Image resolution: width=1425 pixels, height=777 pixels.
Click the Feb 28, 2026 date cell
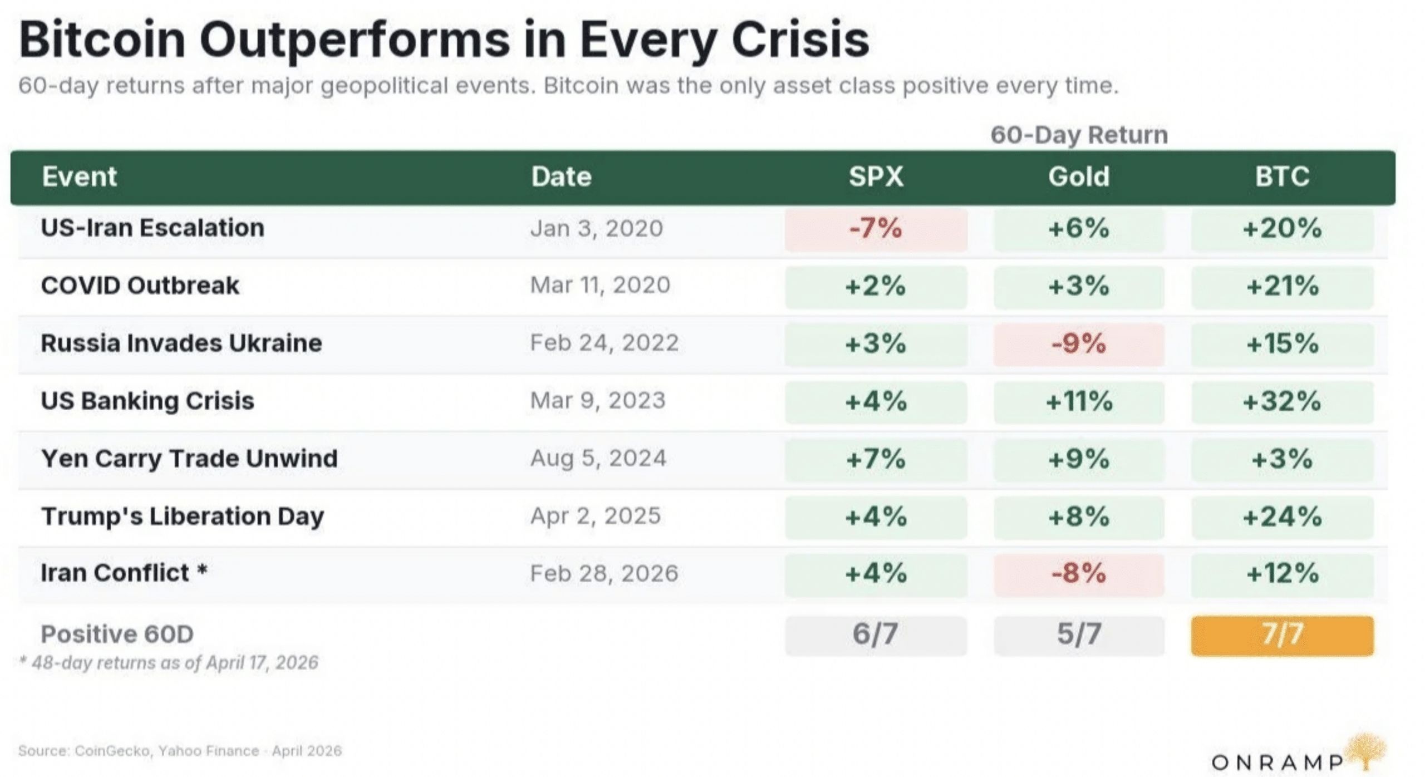[x=604, y=574]
